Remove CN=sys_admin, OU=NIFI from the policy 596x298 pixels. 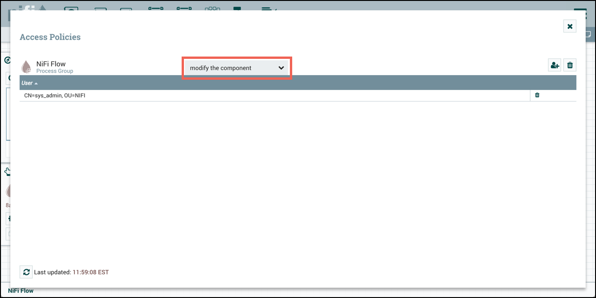pos(537,95)
